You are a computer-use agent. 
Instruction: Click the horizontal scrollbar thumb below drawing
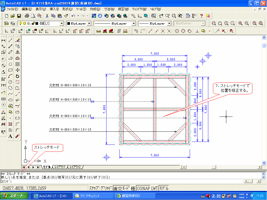click(x=214, y=167)
